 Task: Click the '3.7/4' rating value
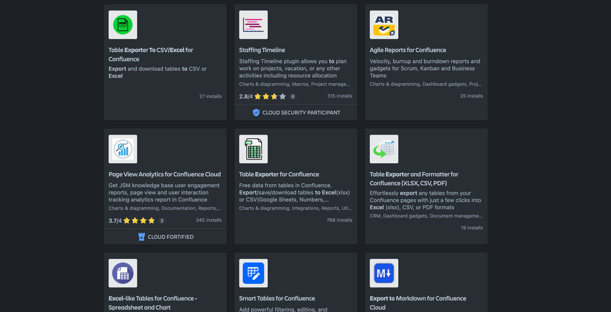(x=116, y=221)
